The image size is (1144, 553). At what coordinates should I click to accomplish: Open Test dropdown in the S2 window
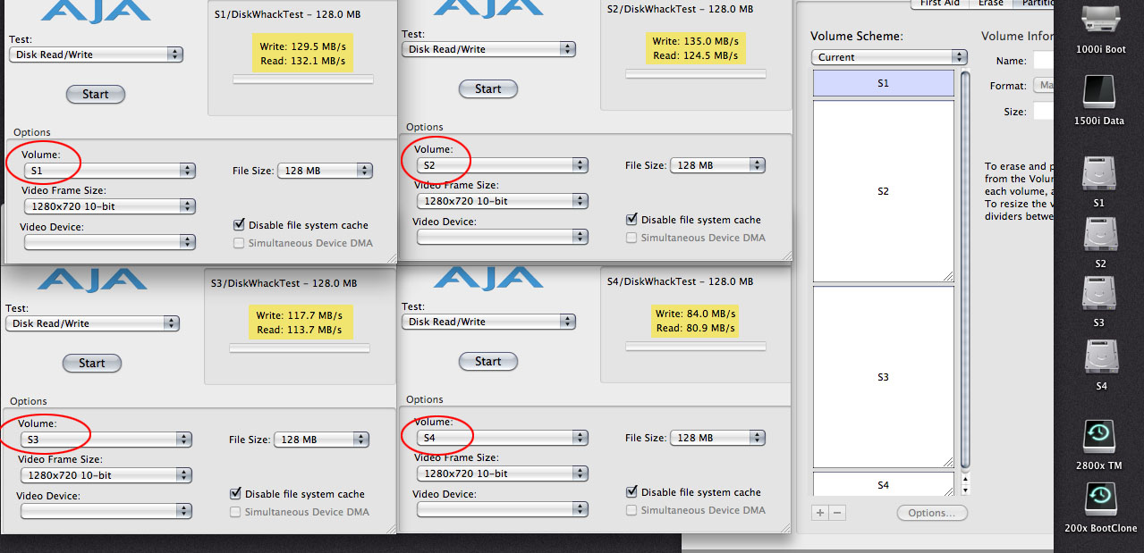(x=488, y=49)
